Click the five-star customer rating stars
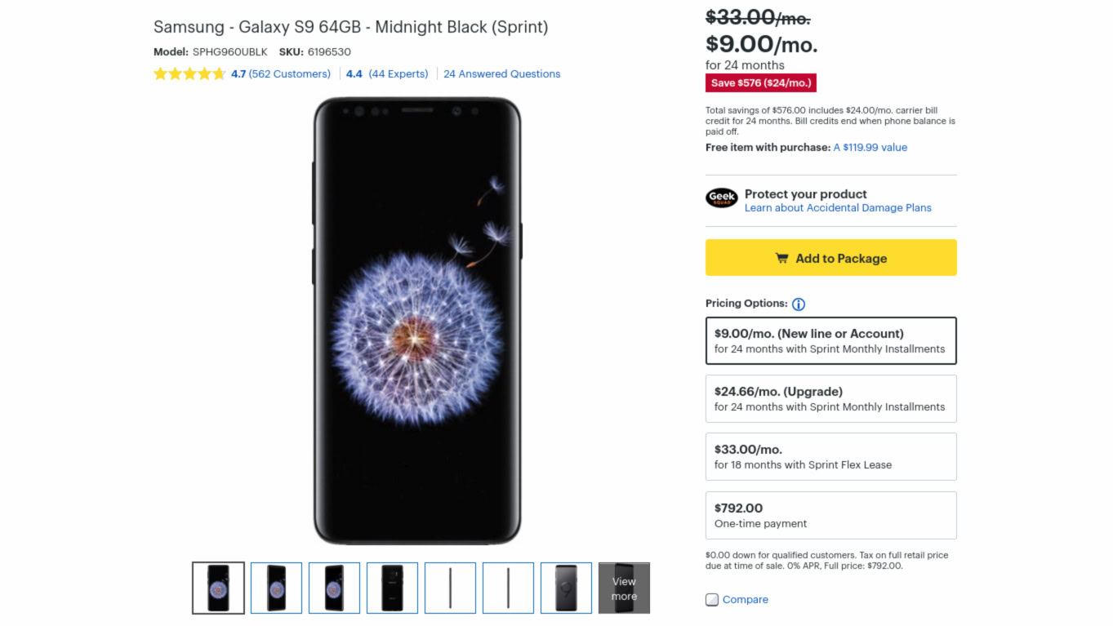The width and height of the screenshot is (1113, 626). [189, 74]
